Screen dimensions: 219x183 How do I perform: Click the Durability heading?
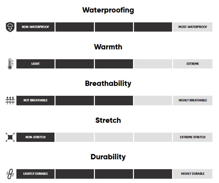click(108, 157)
